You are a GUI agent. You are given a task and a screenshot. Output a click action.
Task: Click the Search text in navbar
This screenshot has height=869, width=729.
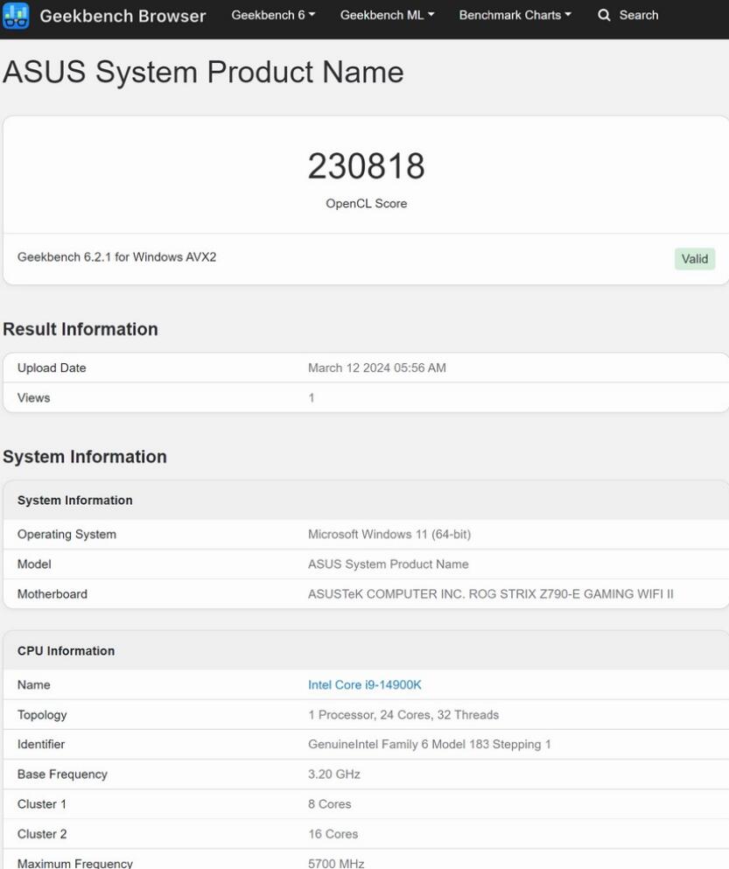coord(638,16)
